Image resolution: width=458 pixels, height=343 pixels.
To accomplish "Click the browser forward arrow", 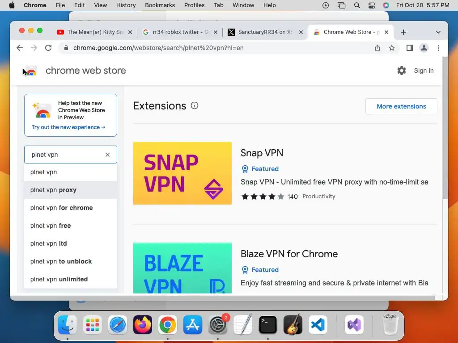I will point(34,48).
